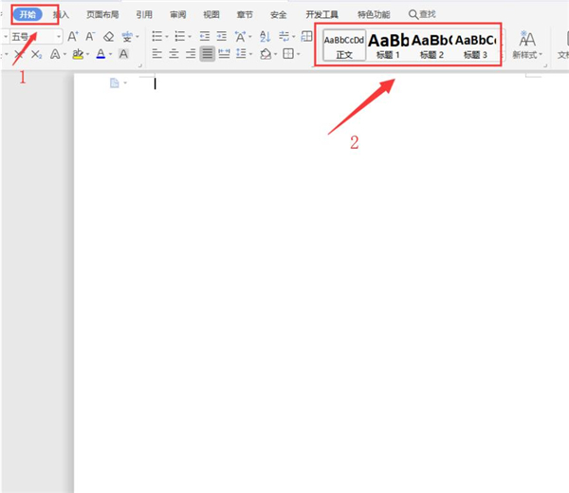Screen dimensions: 569x493
Task: Toggle justify alignment button
Action: (x=207, y=54)
